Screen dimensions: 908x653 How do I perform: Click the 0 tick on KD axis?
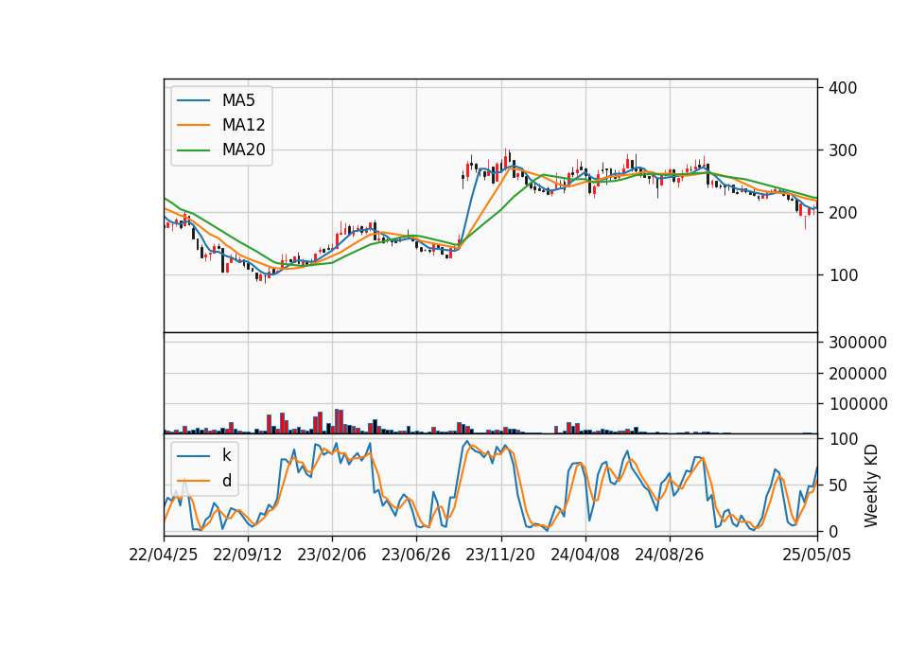pyautogui.click(x=833, y=532)
